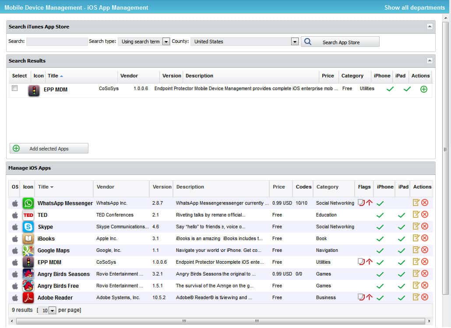Image resolution: width=451 pixels, height=328 pixels.
Task: Open the Search type dropdown
Action: pos(166,42)
